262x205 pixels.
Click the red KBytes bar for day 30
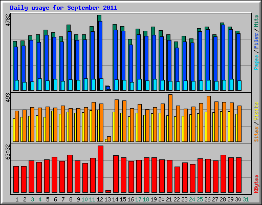coord(239,175)
